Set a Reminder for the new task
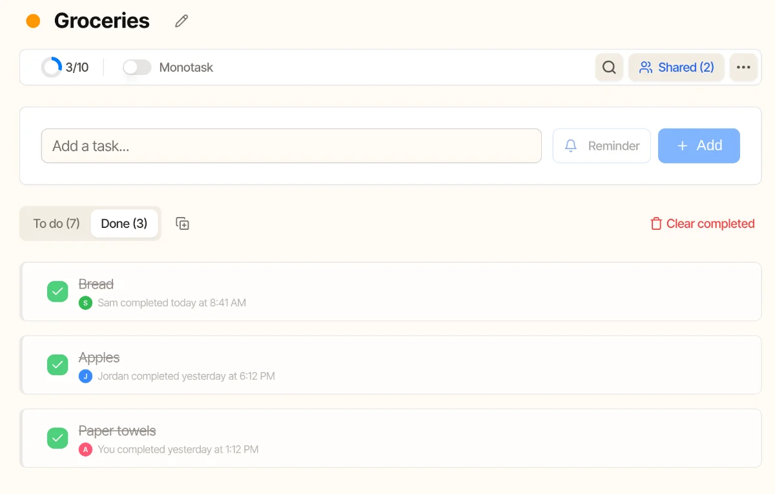 (x=602, y=146)
